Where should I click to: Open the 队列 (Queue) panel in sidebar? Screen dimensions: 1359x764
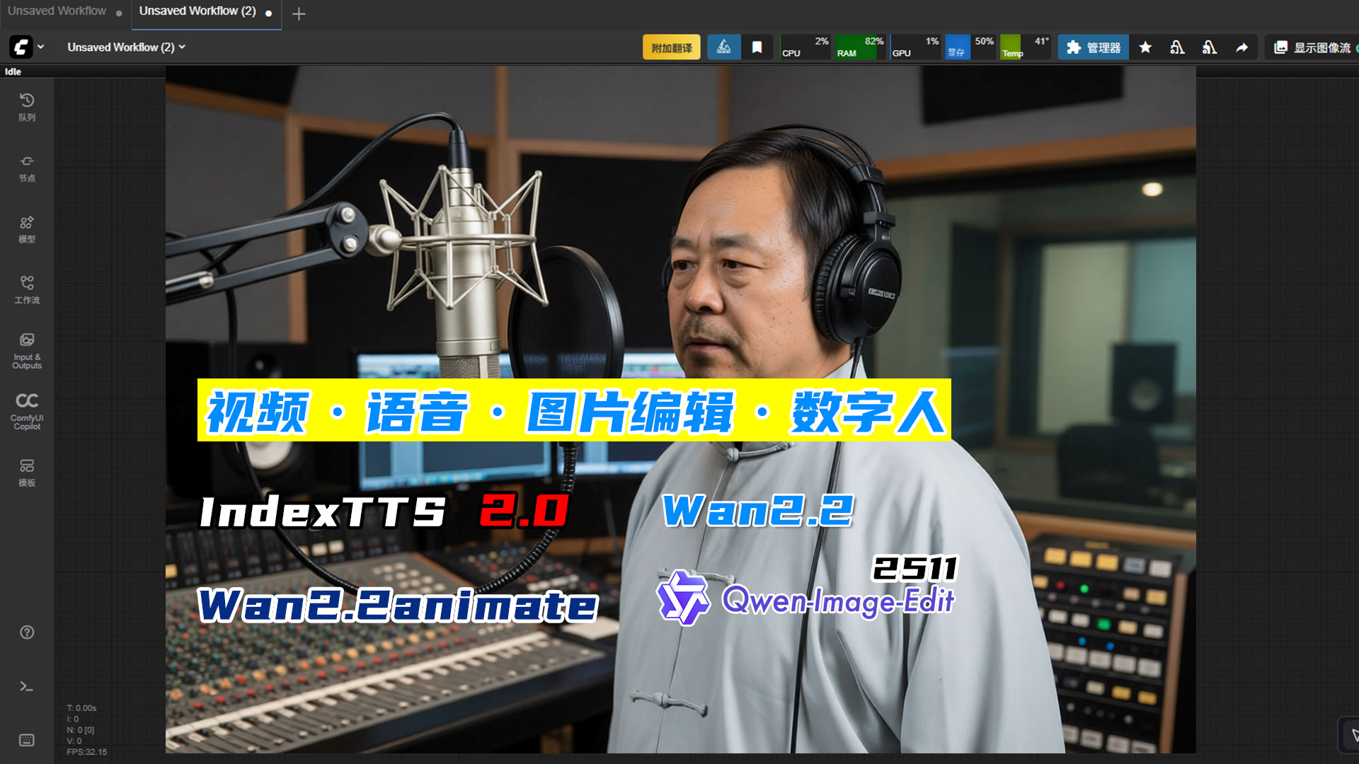click(26, 108)
